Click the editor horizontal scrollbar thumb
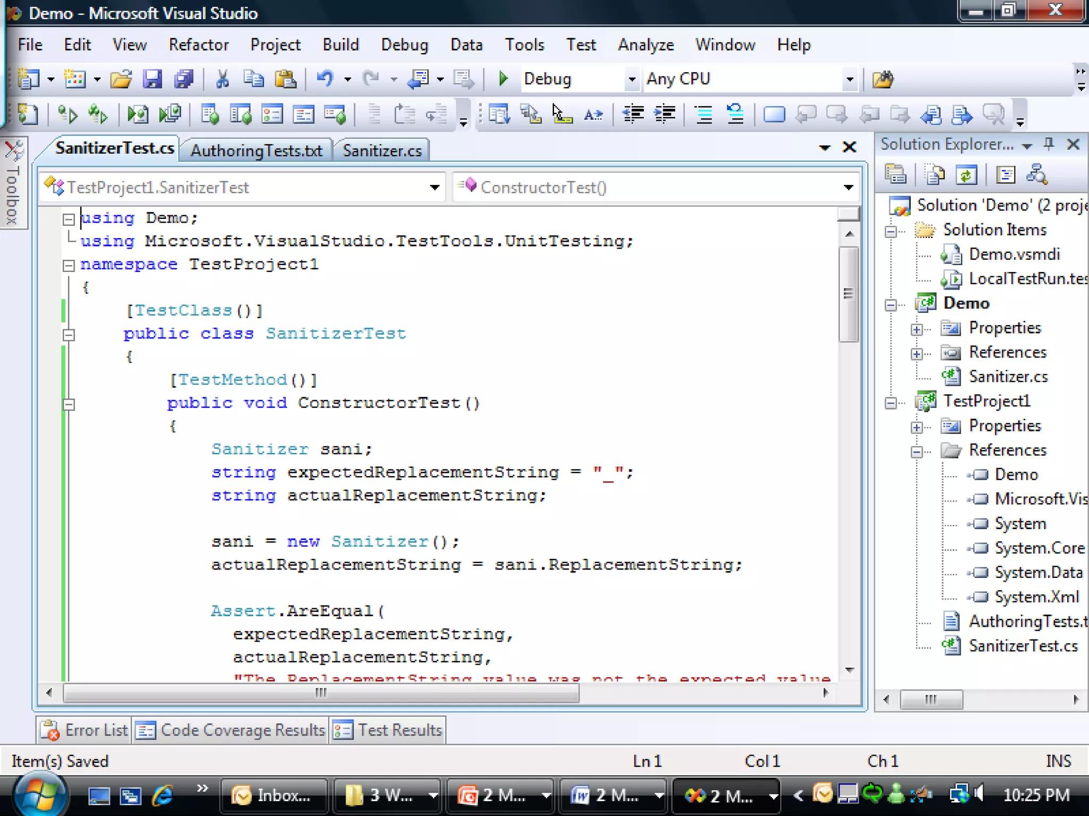Image resolution: width=1089 pixels, height=816 pixels. [x=321, y=692]
